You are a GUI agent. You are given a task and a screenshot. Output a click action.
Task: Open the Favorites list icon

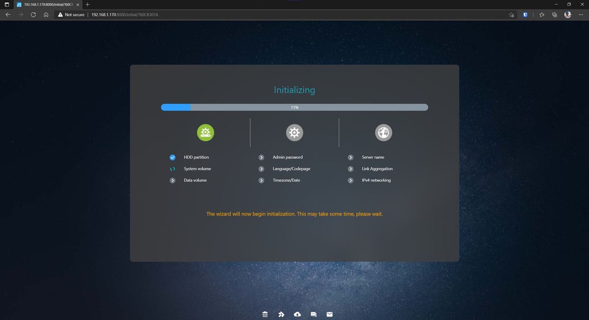pyautogui.click(x=542, y=15)
